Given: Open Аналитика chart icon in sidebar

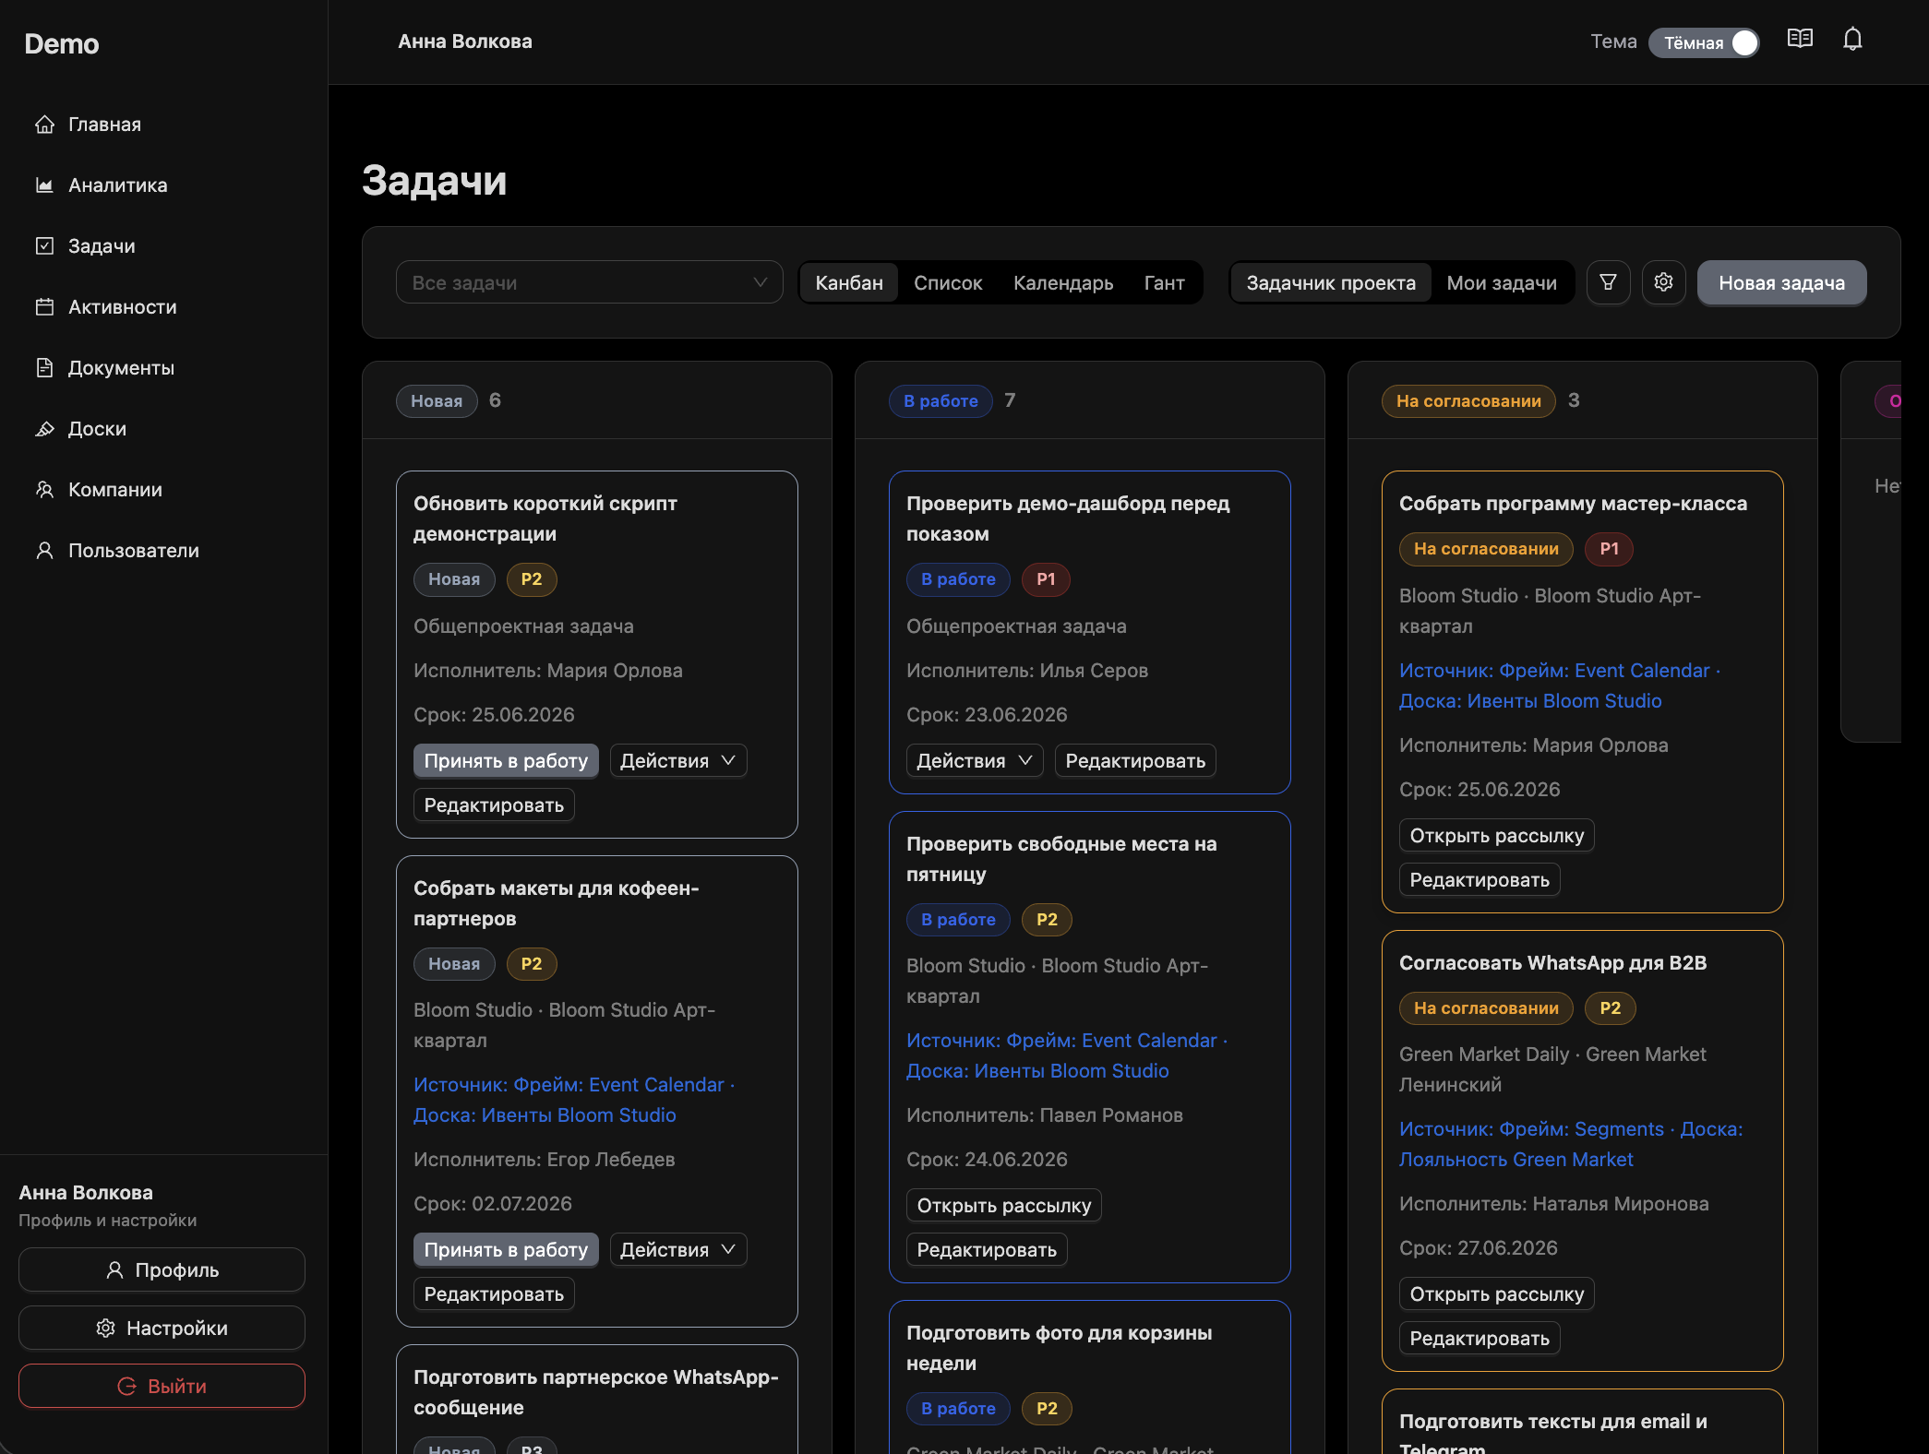Looking at the screenshot, I should (44, 185).
